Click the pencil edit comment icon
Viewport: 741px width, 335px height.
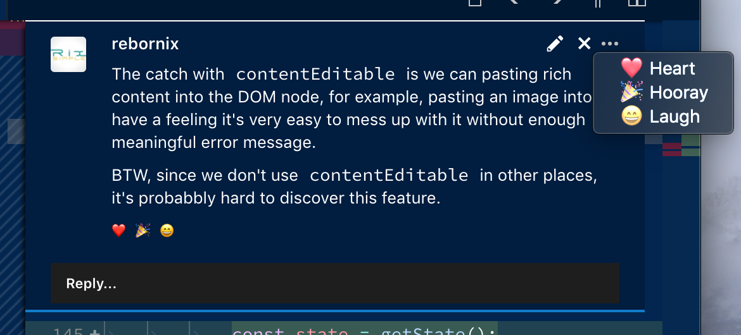coord(555,44)
